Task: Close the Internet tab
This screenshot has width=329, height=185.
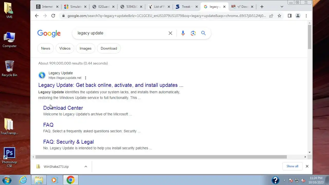Action: 57,7
